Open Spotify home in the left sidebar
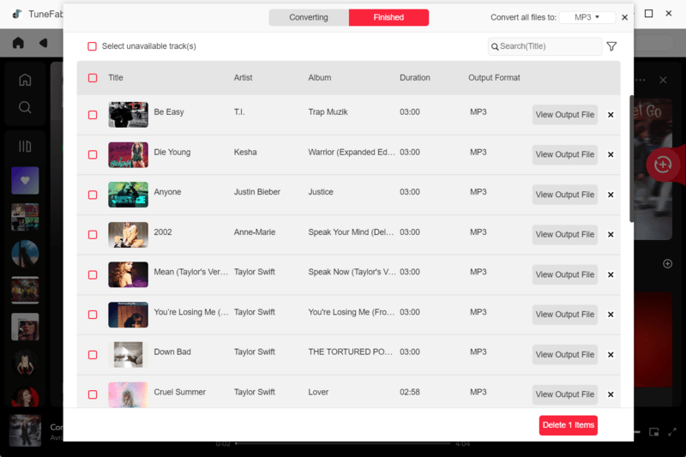This screenshot has width=686, height=457. pos(25,80)
